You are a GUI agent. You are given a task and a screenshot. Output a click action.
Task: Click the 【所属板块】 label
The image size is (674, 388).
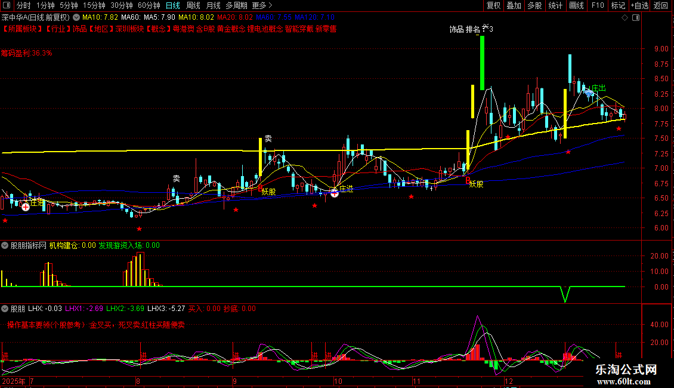click(22, 29)
